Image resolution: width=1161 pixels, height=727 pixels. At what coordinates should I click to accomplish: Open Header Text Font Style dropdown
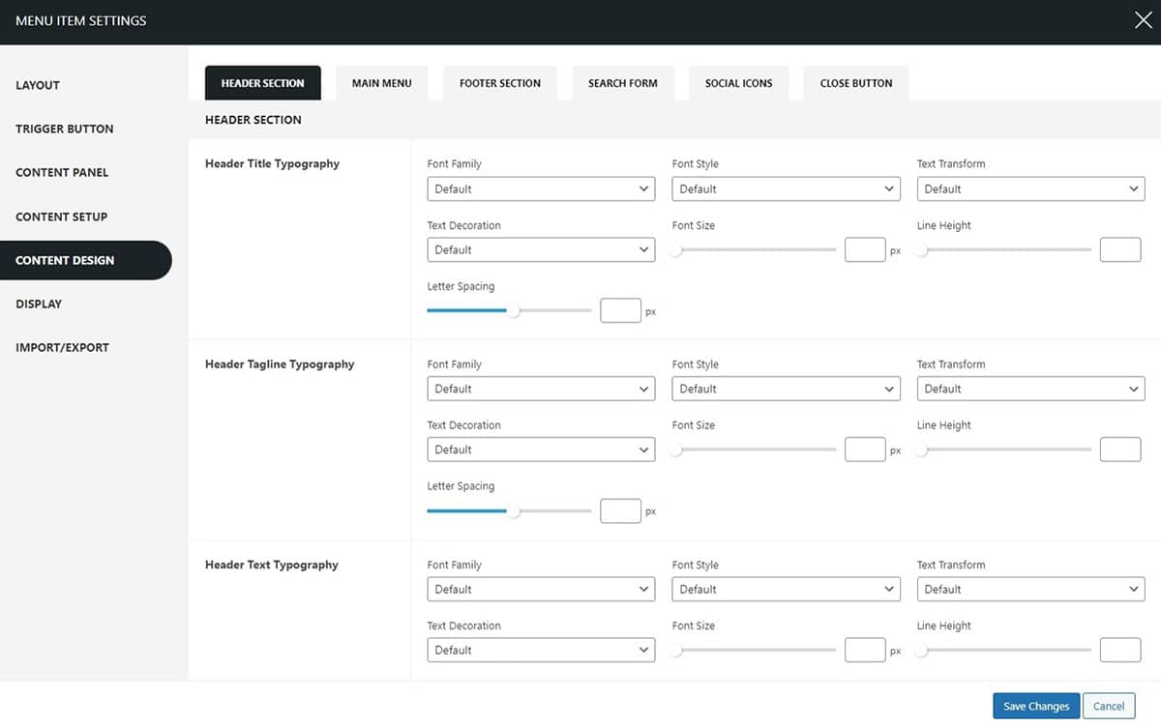[x=786, y=589]
